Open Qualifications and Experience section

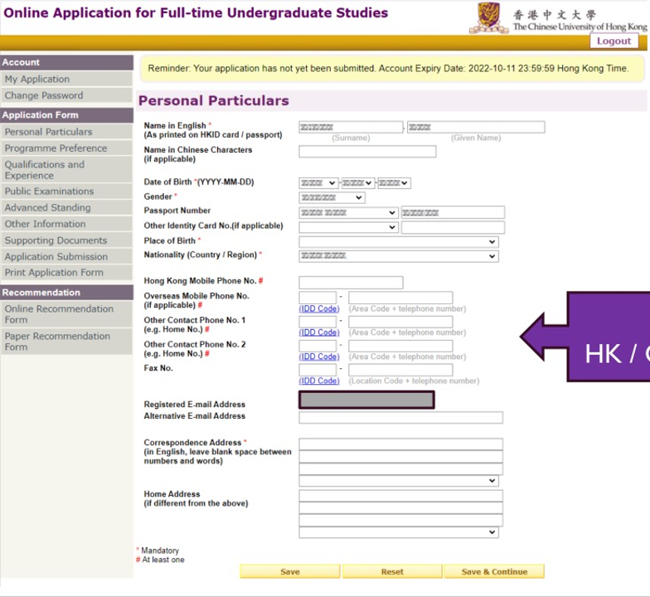click(x=66, y=169)
